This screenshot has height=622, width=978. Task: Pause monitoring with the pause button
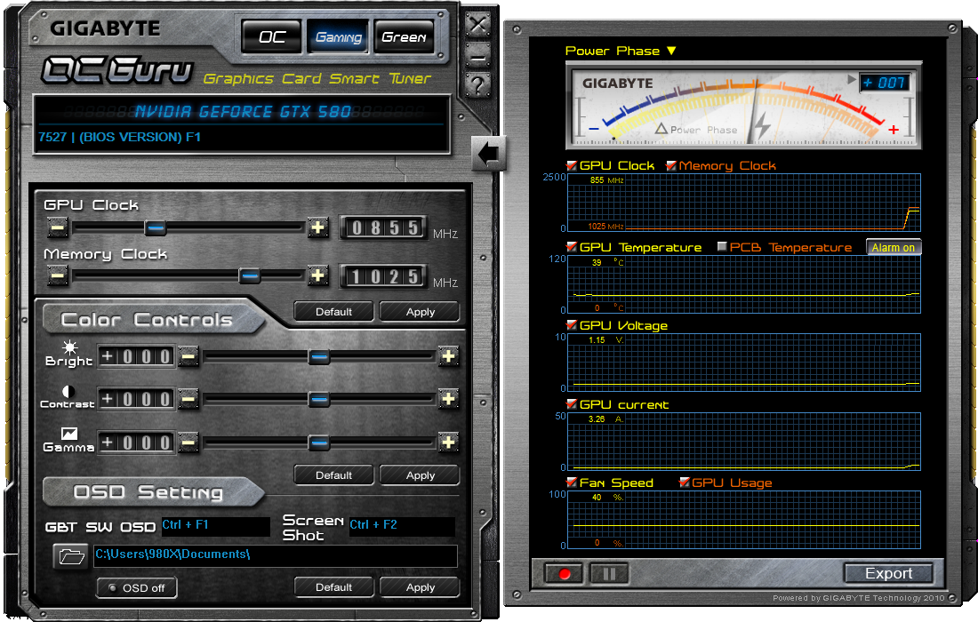[609, 574]
